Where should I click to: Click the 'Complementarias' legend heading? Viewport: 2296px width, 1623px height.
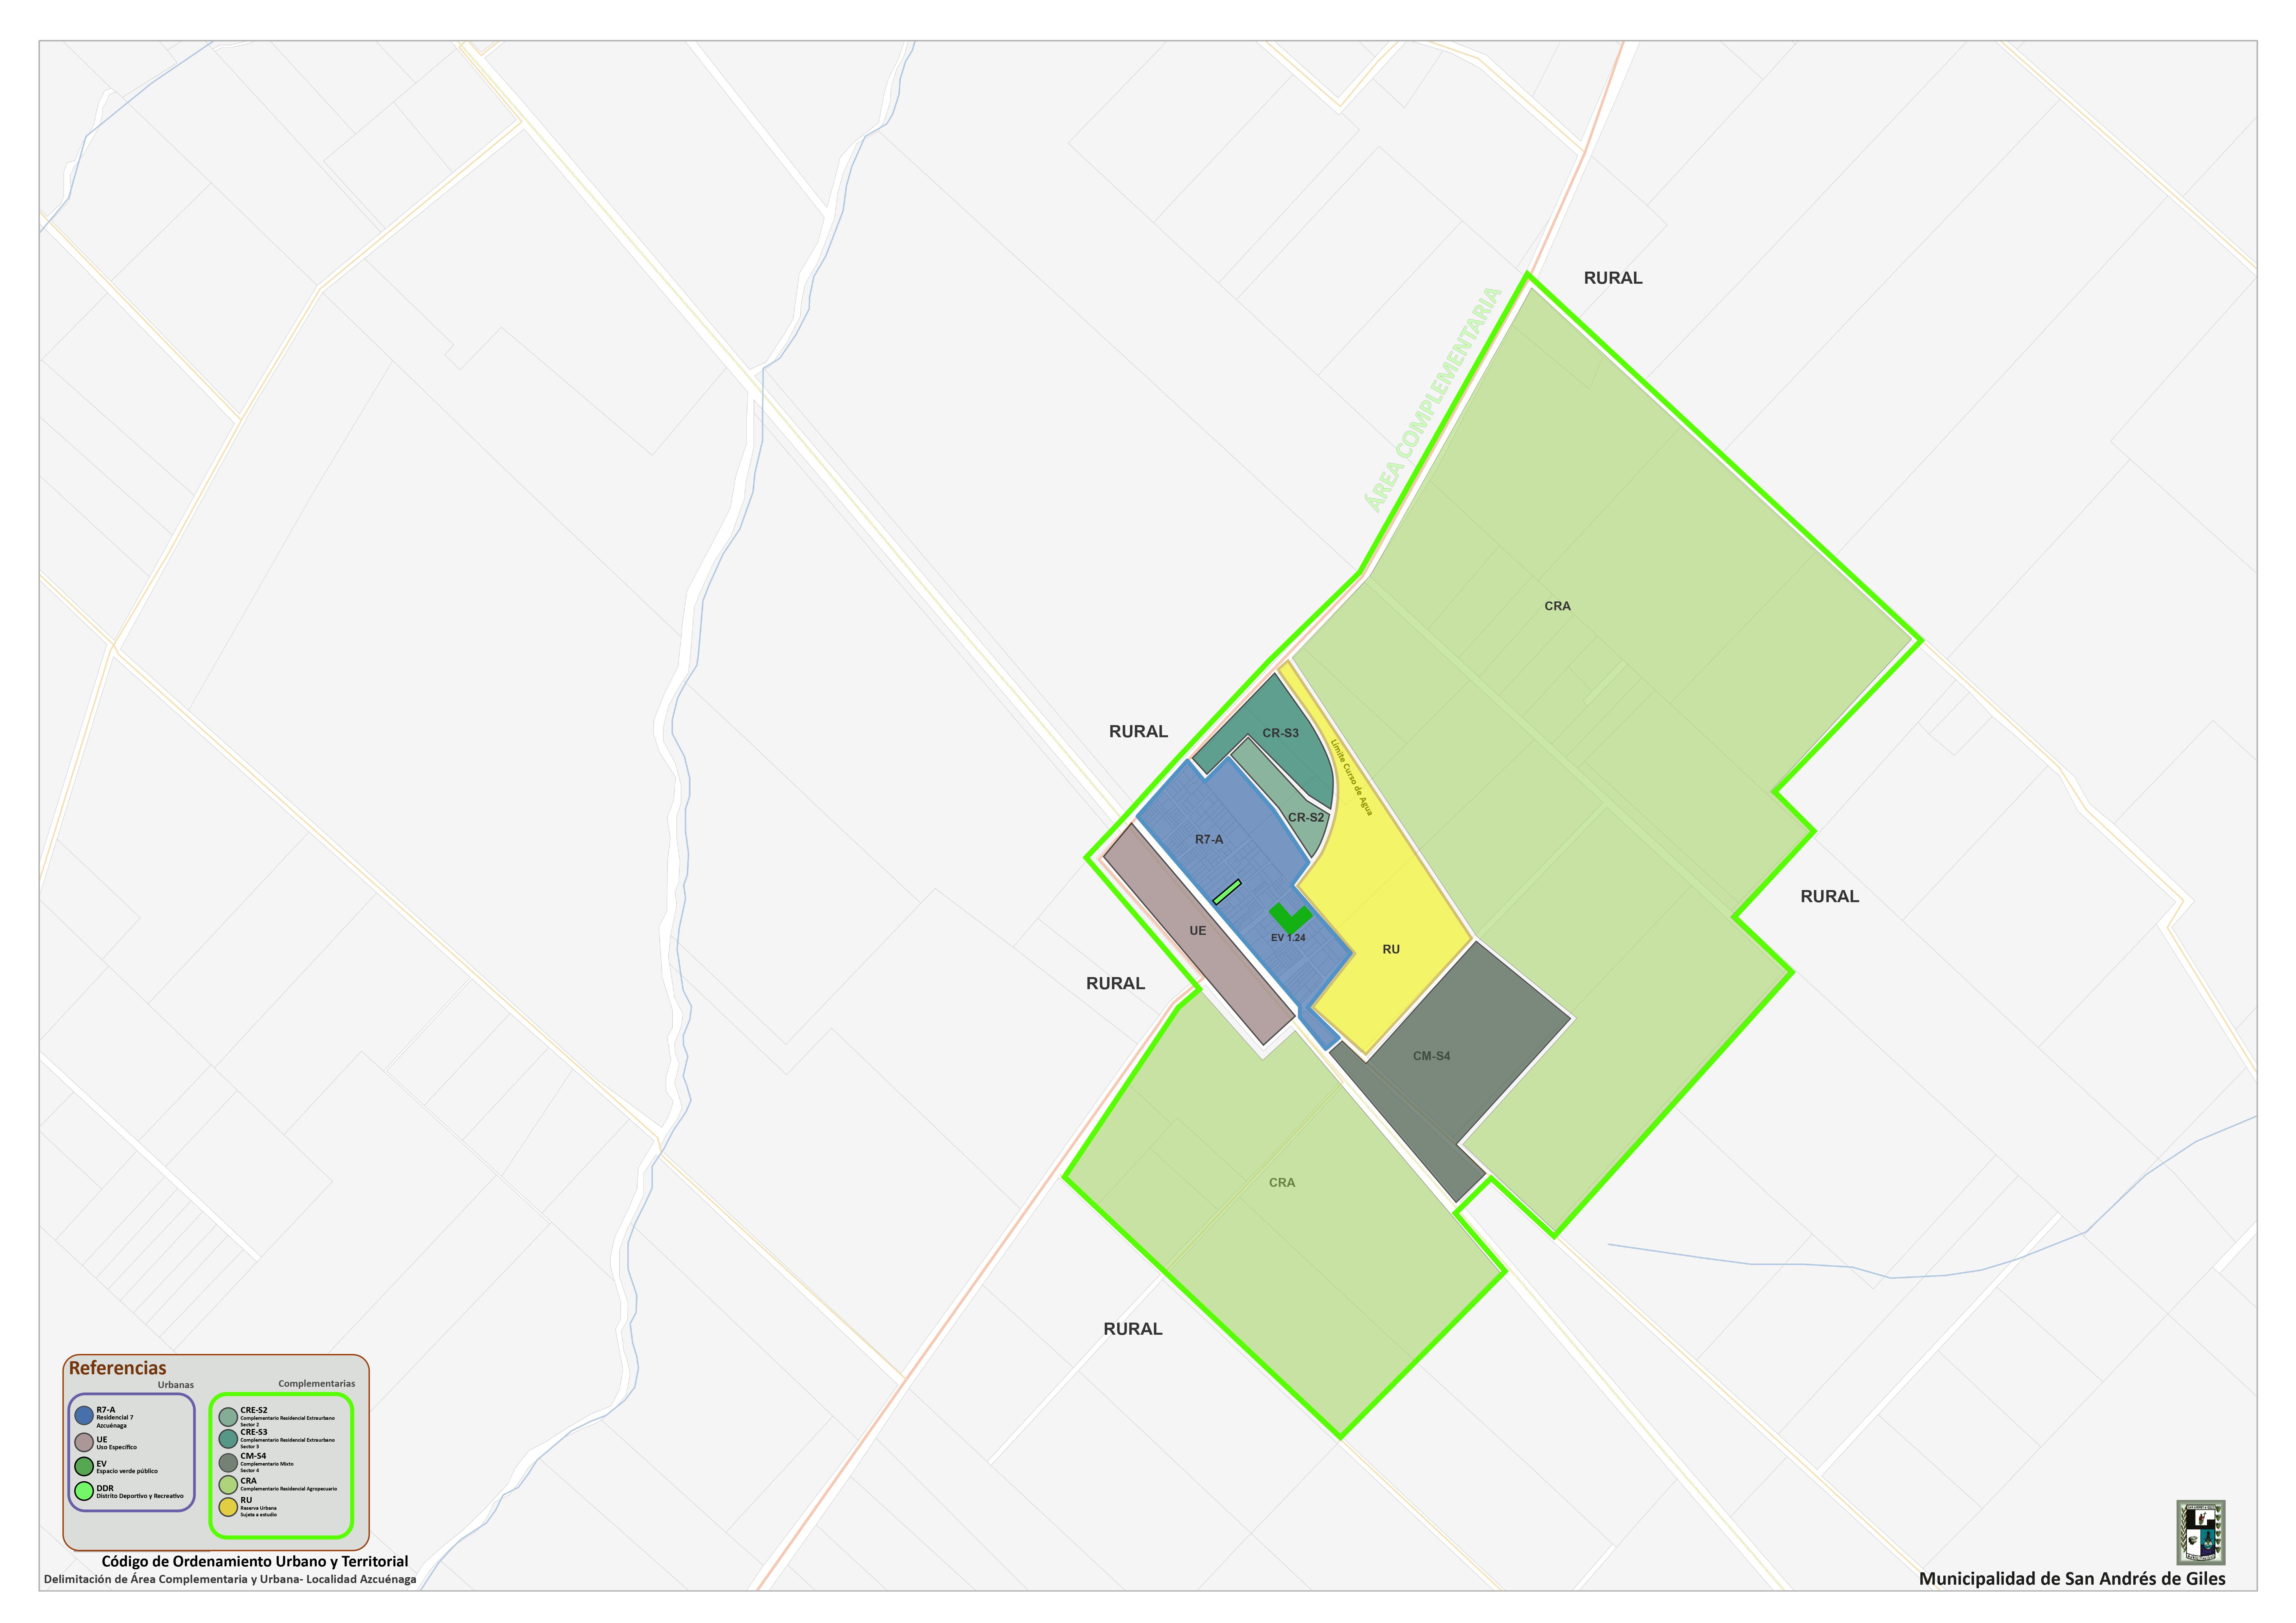(317, 1384)
